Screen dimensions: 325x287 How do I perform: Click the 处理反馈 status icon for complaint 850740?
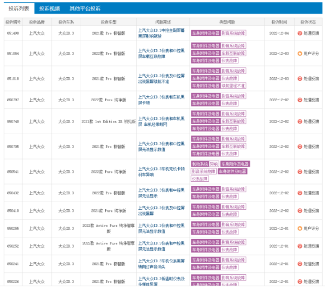click(x=300, y=122)
